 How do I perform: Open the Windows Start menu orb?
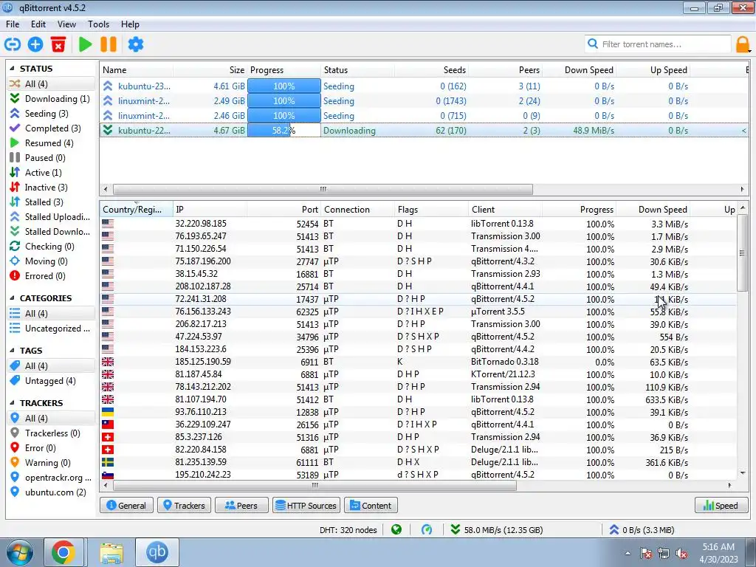(19, 552)
